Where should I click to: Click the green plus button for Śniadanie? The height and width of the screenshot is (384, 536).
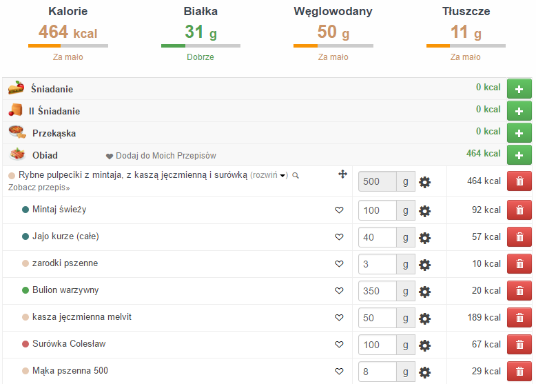point(519,89)
